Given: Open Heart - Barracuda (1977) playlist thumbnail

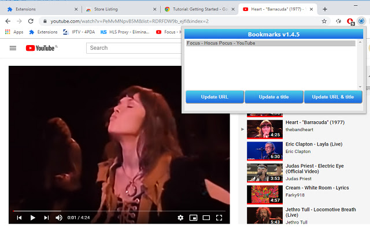Looking at the screenshot, I should [265, 129].
